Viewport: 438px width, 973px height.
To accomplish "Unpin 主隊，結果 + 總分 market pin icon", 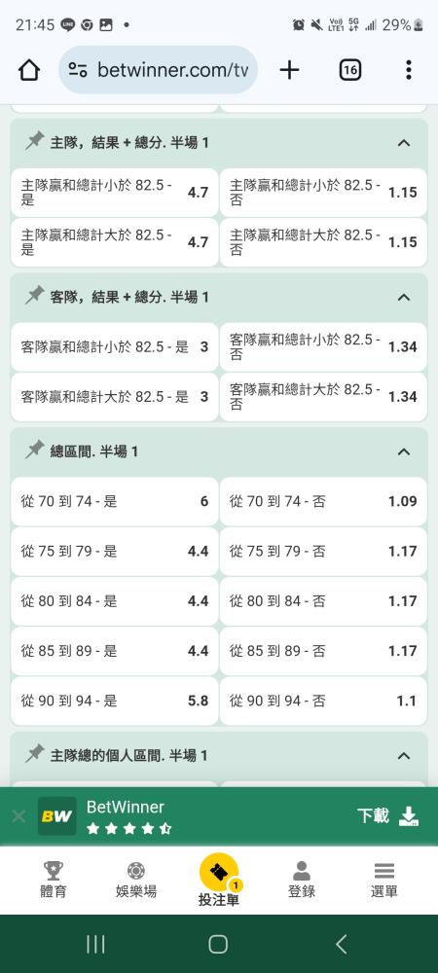I will [x=35, y=142].
